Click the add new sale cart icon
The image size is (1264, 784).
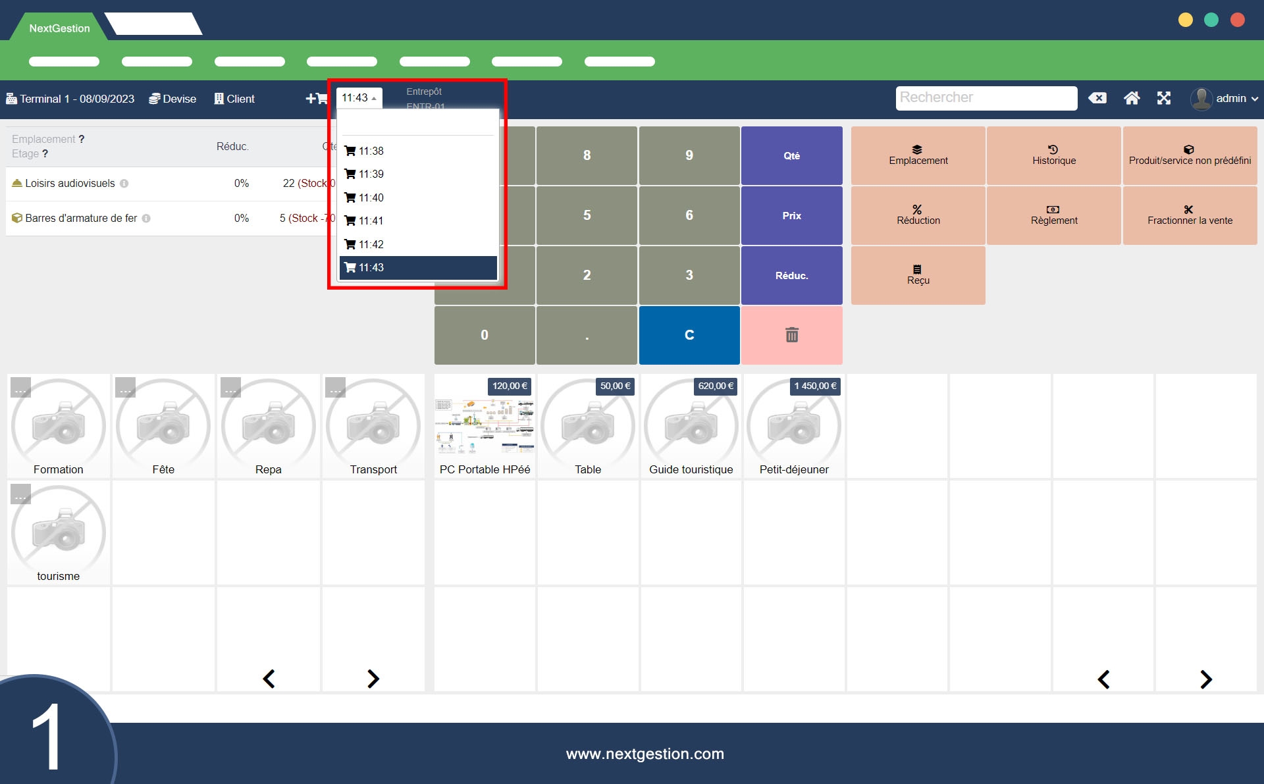click(316, 99)
